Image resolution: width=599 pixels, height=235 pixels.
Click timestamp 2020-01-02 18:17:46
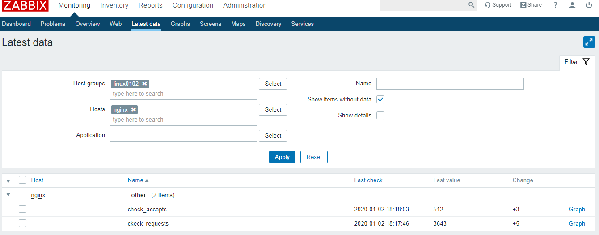382,223
